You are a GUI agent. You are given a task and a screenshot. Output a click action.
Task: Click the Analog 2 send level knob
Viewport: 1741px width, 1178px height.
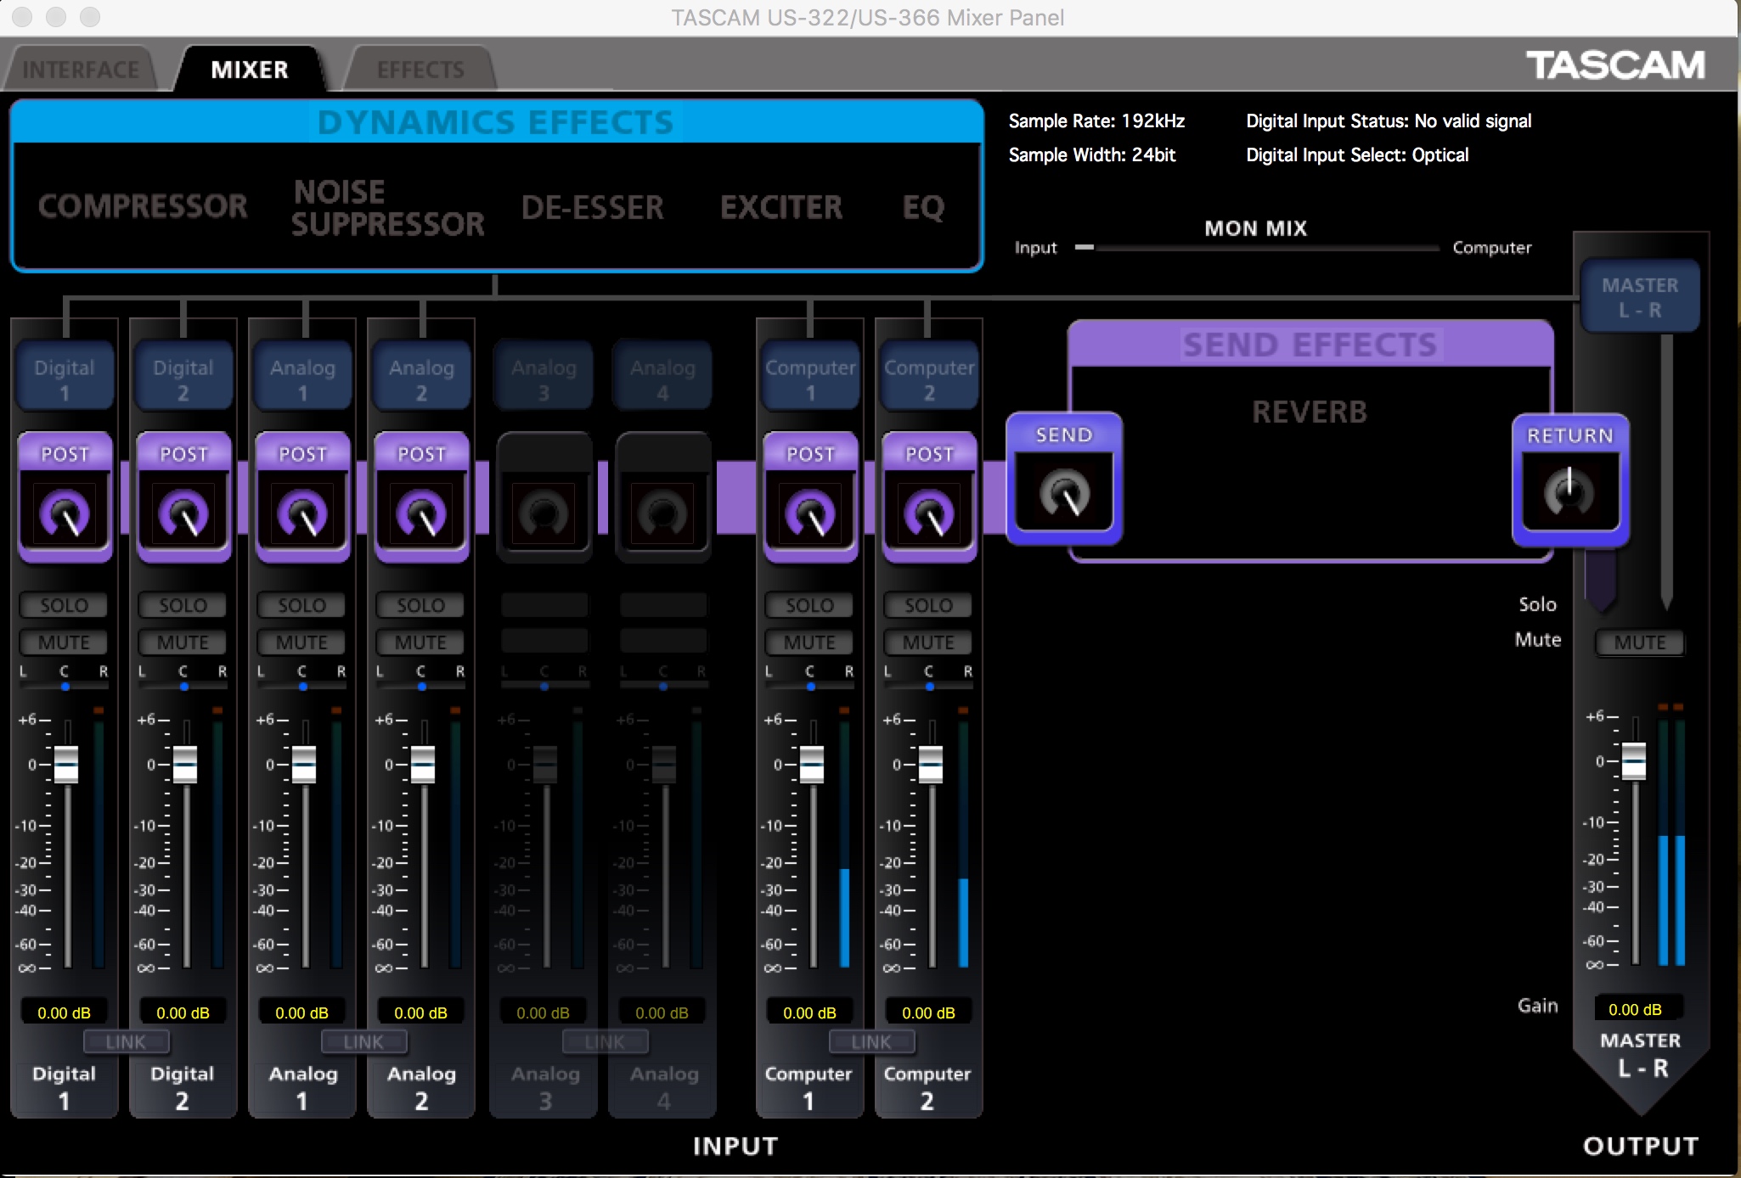click(x=421, y=513)
